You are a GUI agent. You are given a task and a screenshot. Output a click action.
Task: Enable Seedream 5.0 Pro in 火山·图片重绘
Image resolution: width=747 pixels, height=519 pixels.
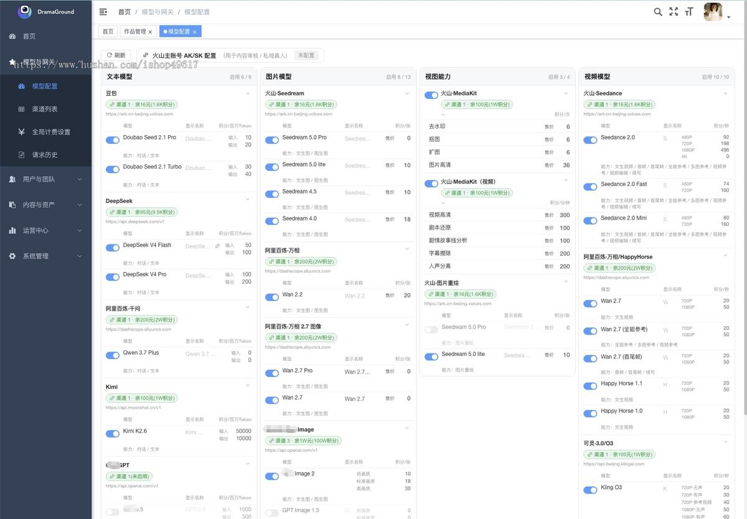[x=431, y=330]
